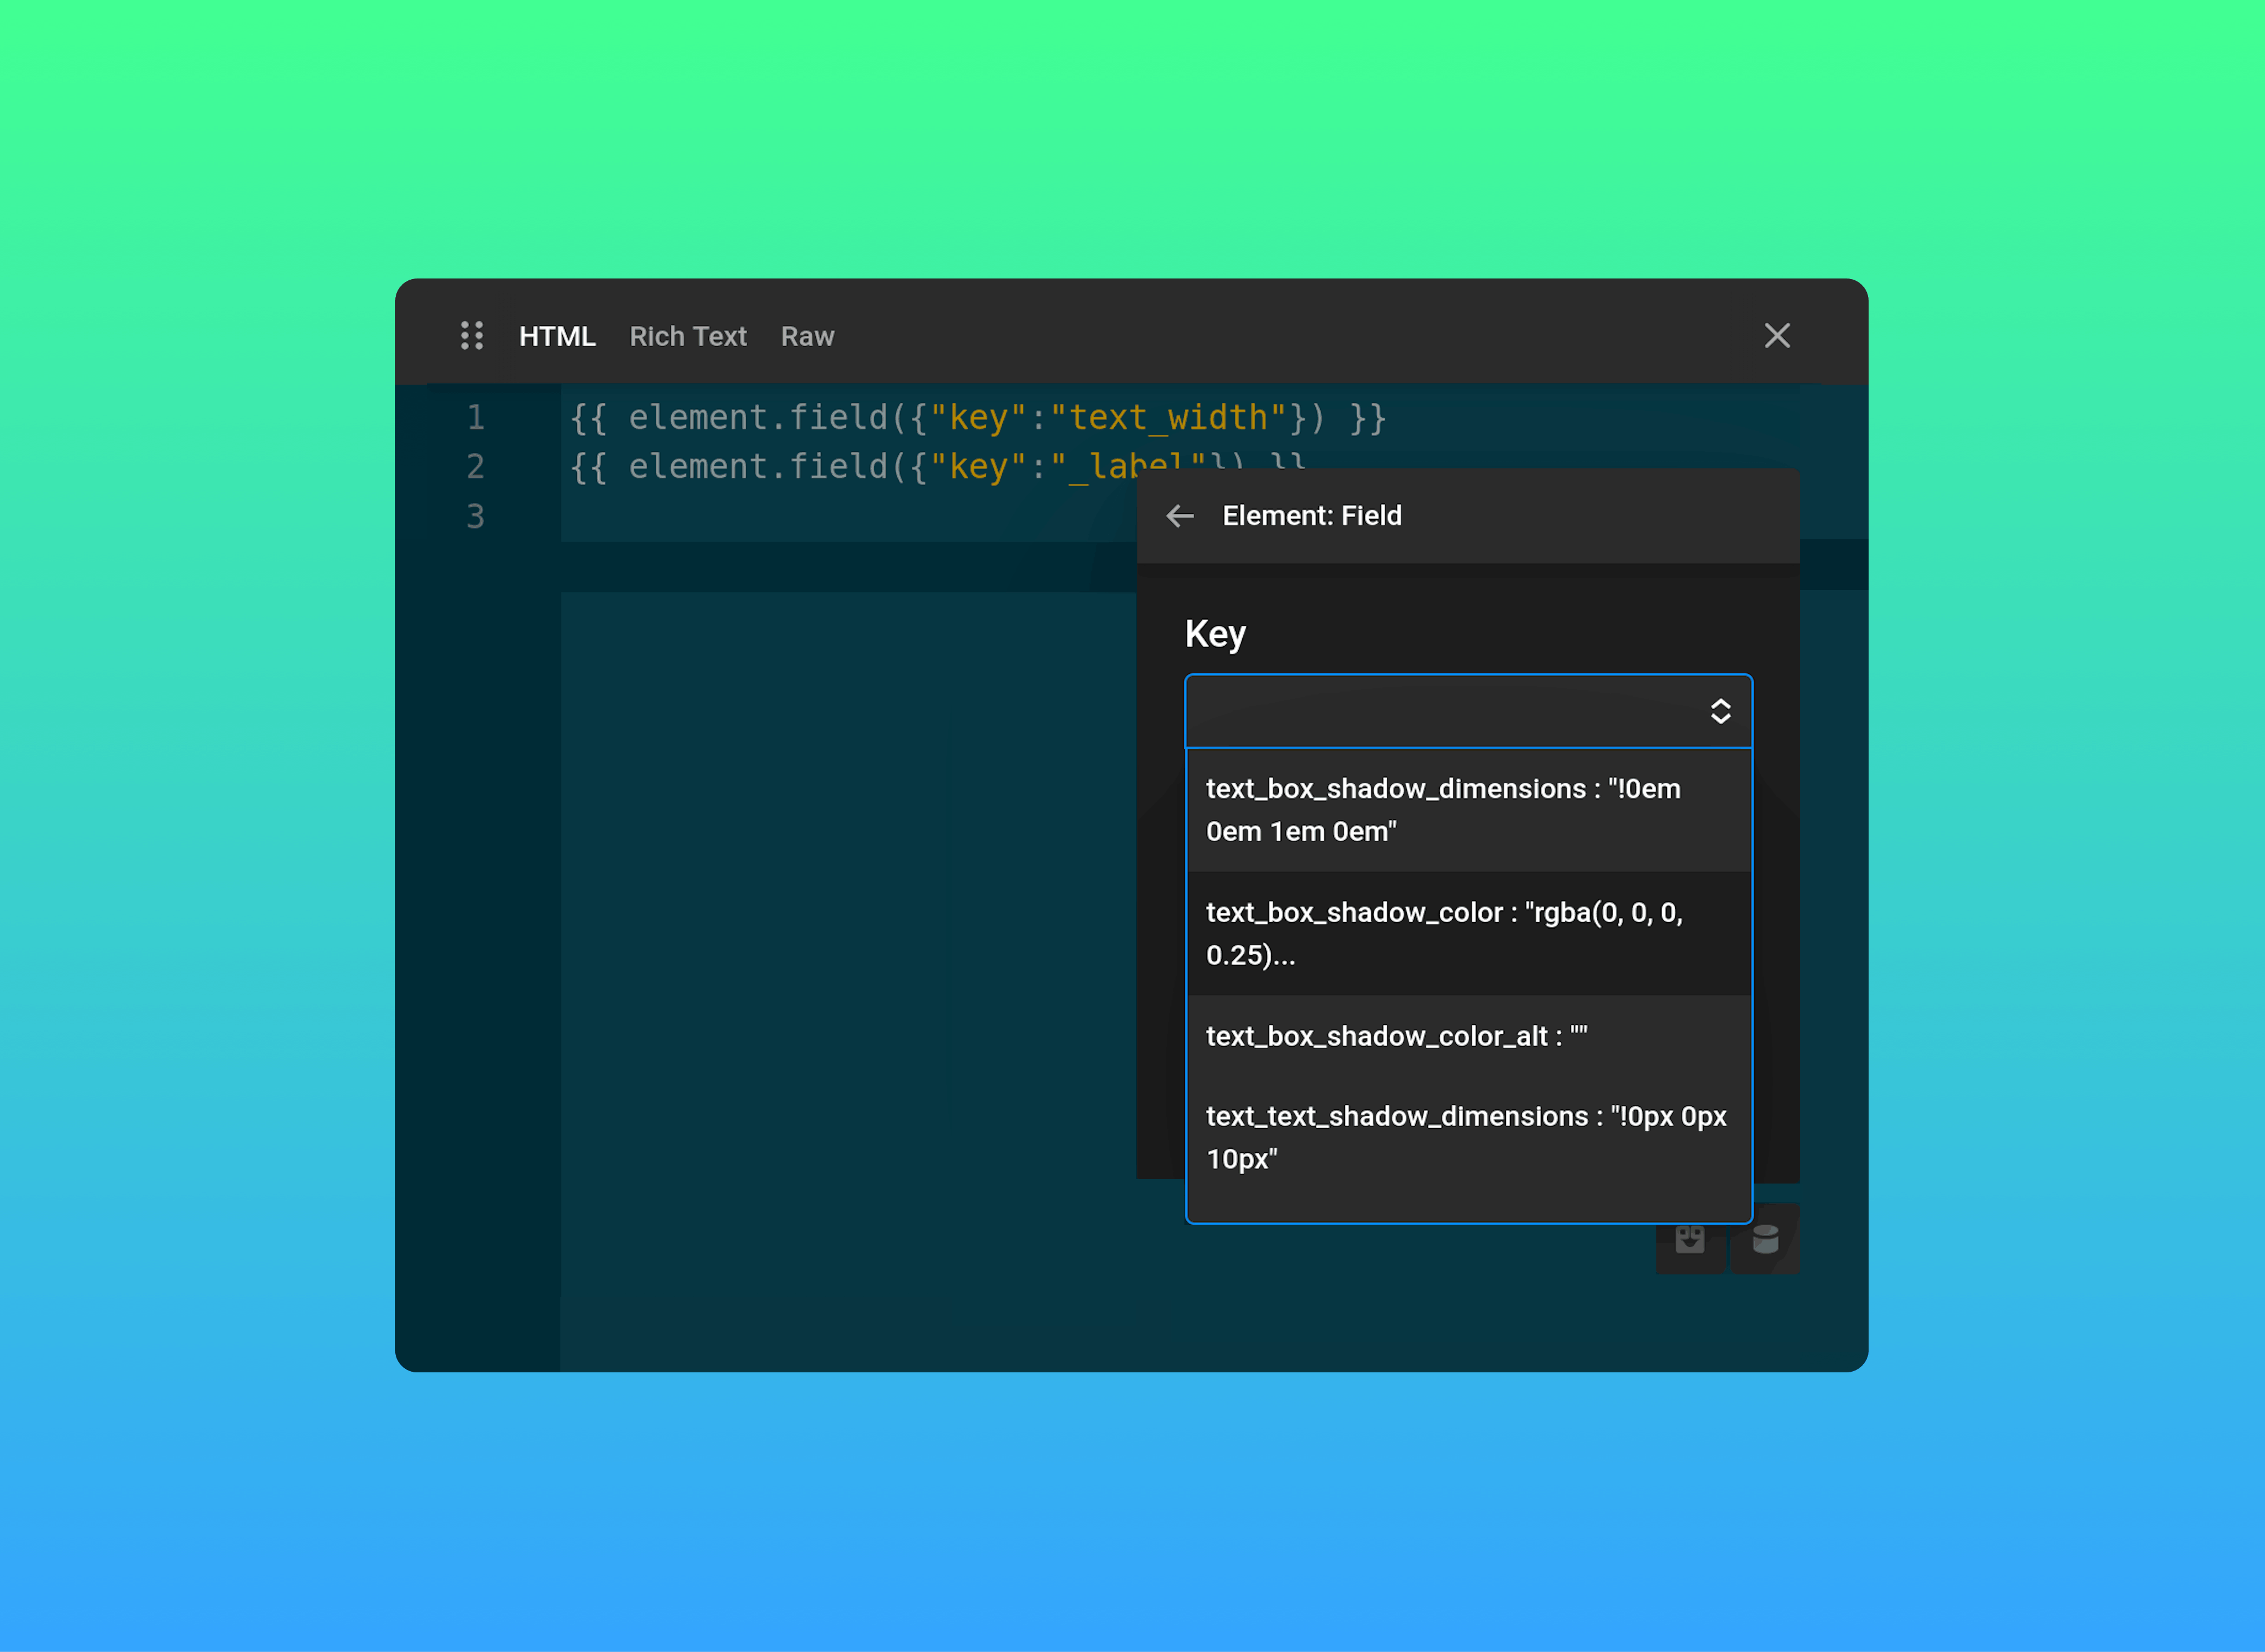Image resolution: width=2265 pixels, height=1652 pixels.
Task: Open the data source database icon
Action: coord(1765,1239)
